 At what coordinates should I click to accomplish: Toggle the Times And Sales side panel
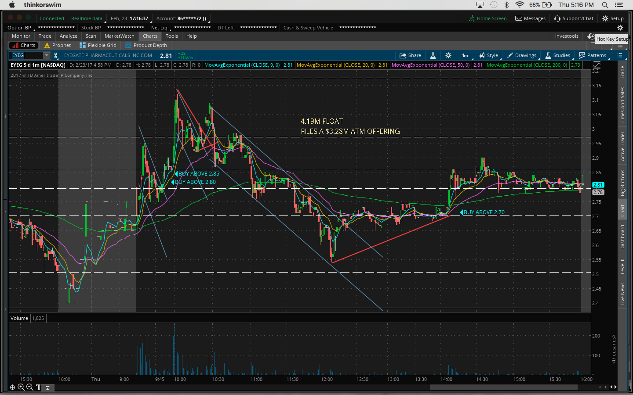click(x=622, y=105)
